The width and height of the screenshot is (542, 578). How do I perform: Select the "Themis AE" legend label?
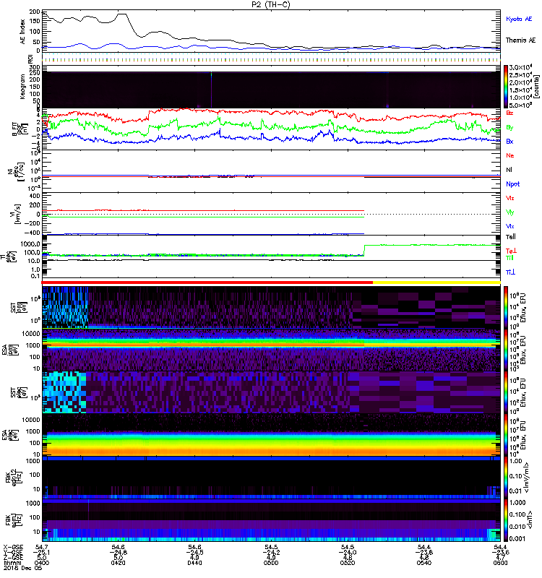click(x=520, y=40)
